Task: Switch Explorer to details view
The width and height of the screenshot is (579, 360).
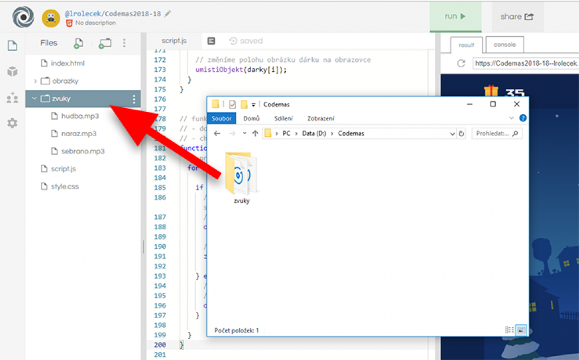Action: 509,329
